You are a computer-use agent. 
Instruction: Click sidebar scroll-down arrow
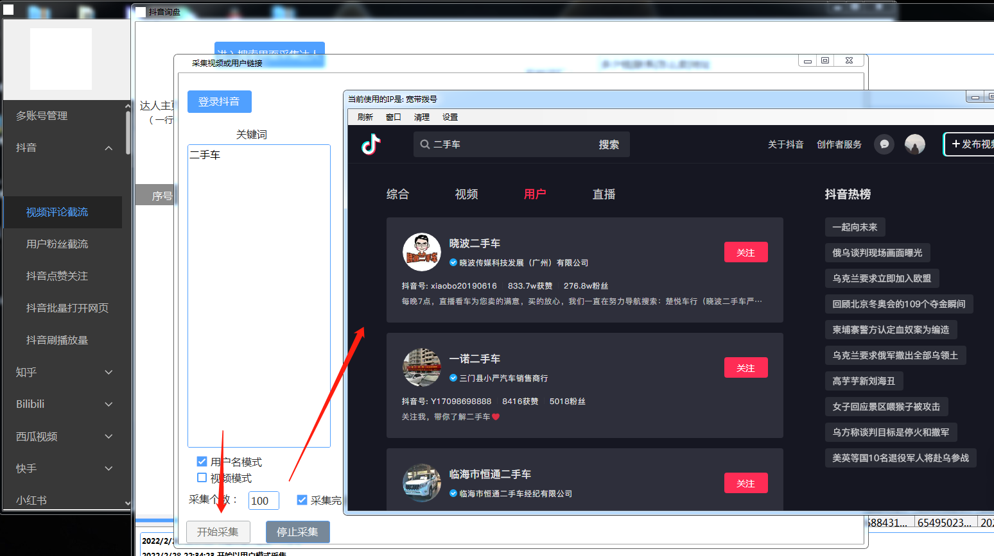click(x=128, y=503)
